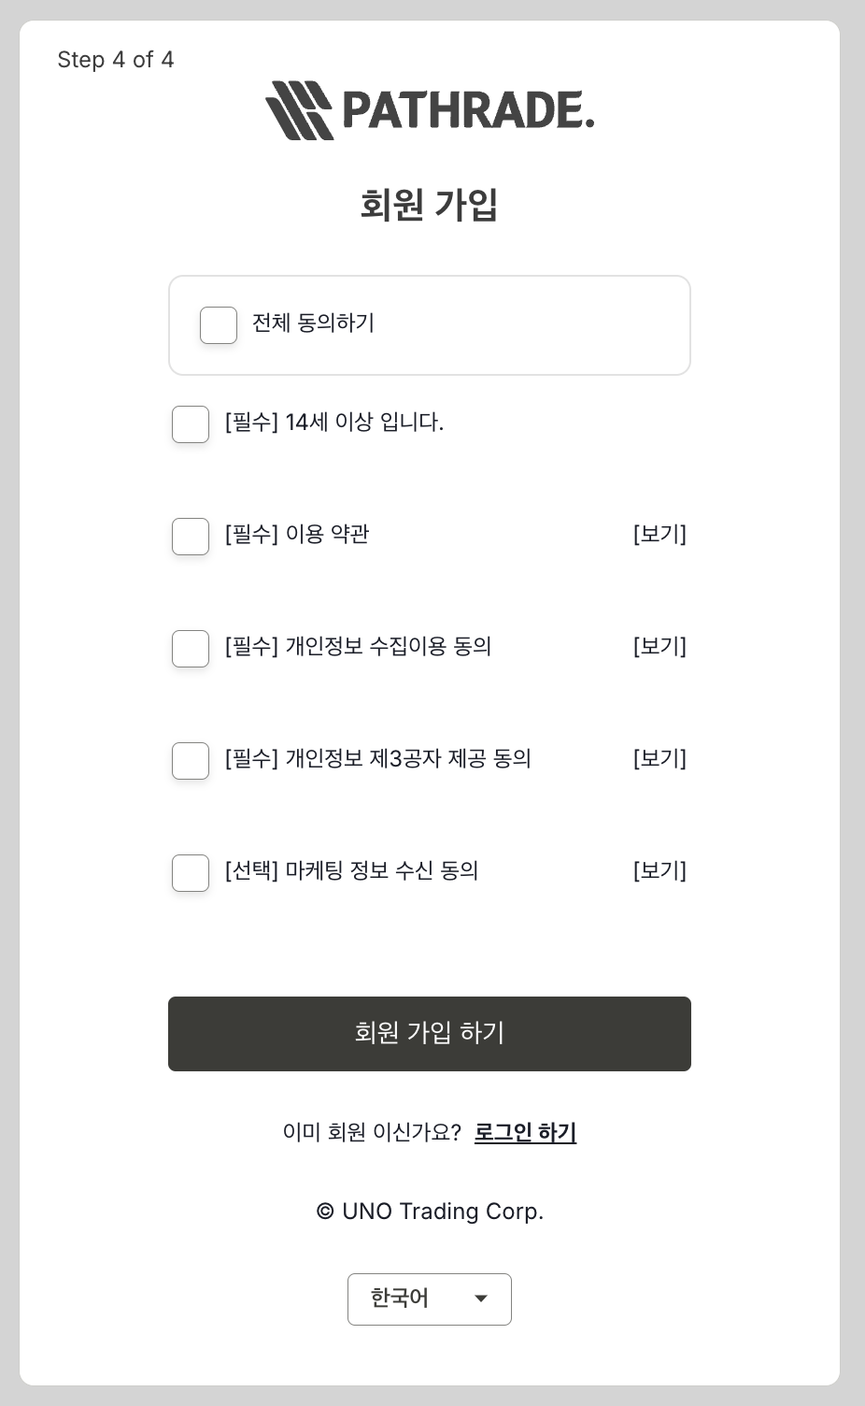View [보기] details for 개인정보 수집이용 동의
The width and height of the screenshot is (865, 1406).
[x=659, y=647]
